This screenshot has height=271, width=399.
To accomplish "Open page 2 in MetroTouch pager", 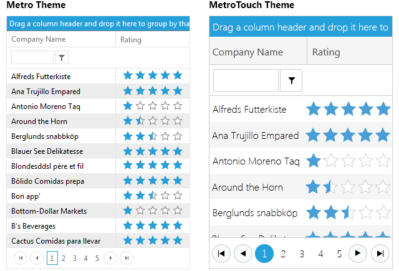I will coord(283,254).
